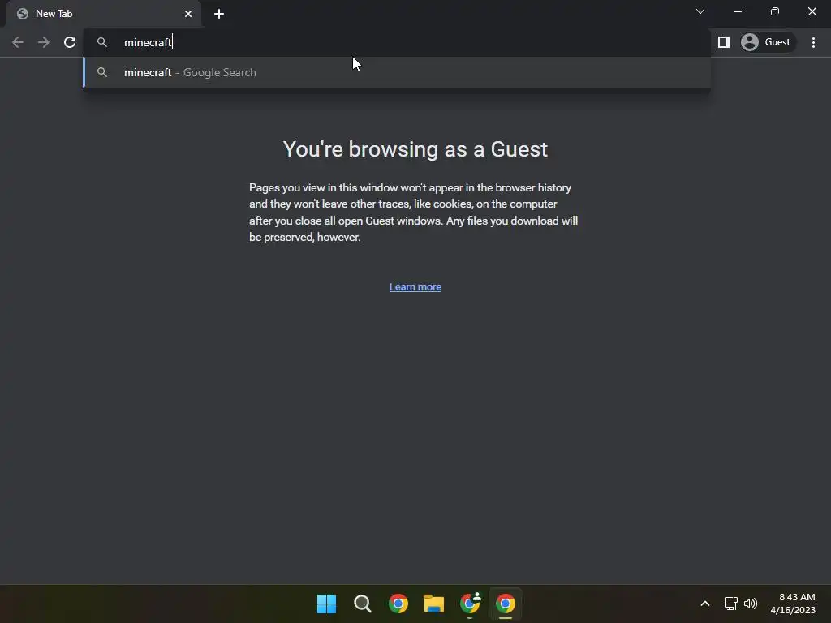Open the volume tray icon

751,604
